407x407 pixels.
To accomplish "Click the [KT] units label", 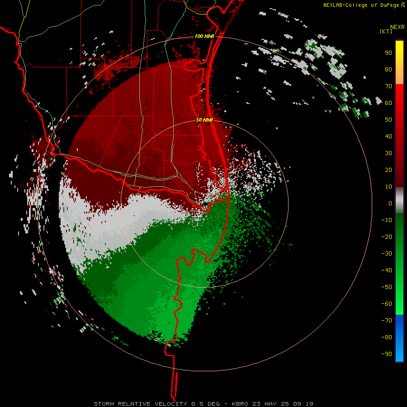I will pyautogui.click(x=386, y=32).
